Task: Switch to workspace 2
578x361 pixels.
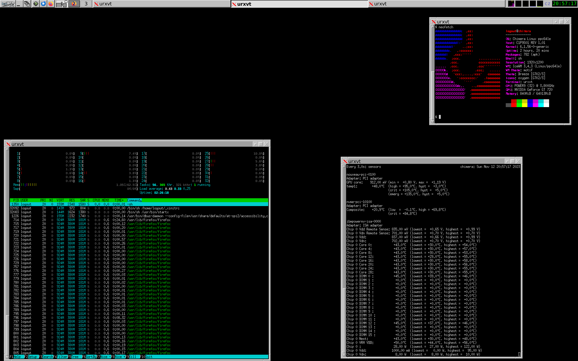Action: 74,4
